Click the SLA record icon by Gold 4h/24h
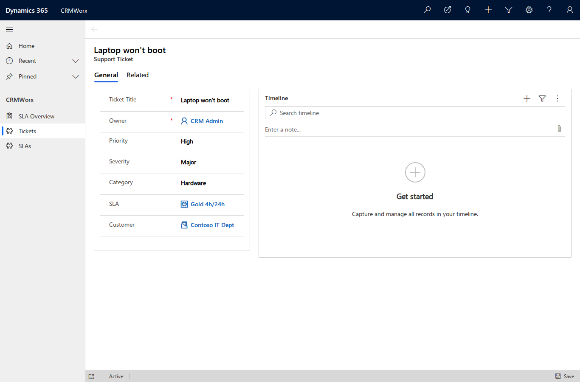 pyautogui.click(x=184, y=204)
